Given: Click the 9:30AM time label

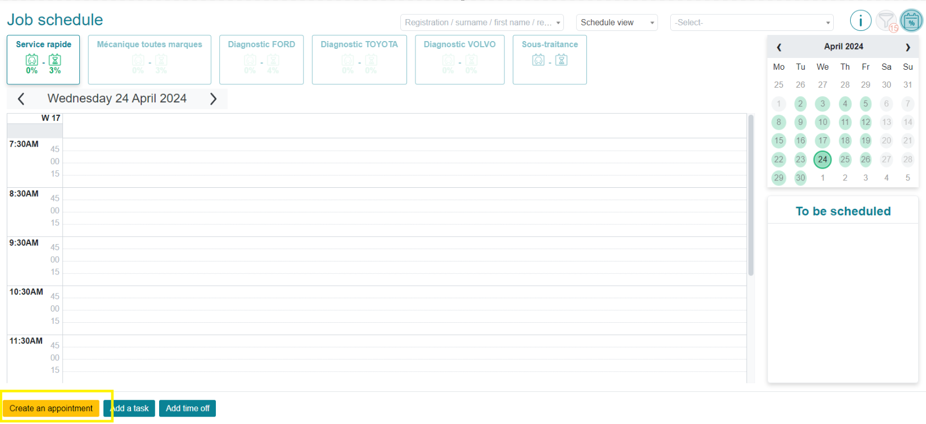Looking at the screenshot, I should [x=24, y=242].
